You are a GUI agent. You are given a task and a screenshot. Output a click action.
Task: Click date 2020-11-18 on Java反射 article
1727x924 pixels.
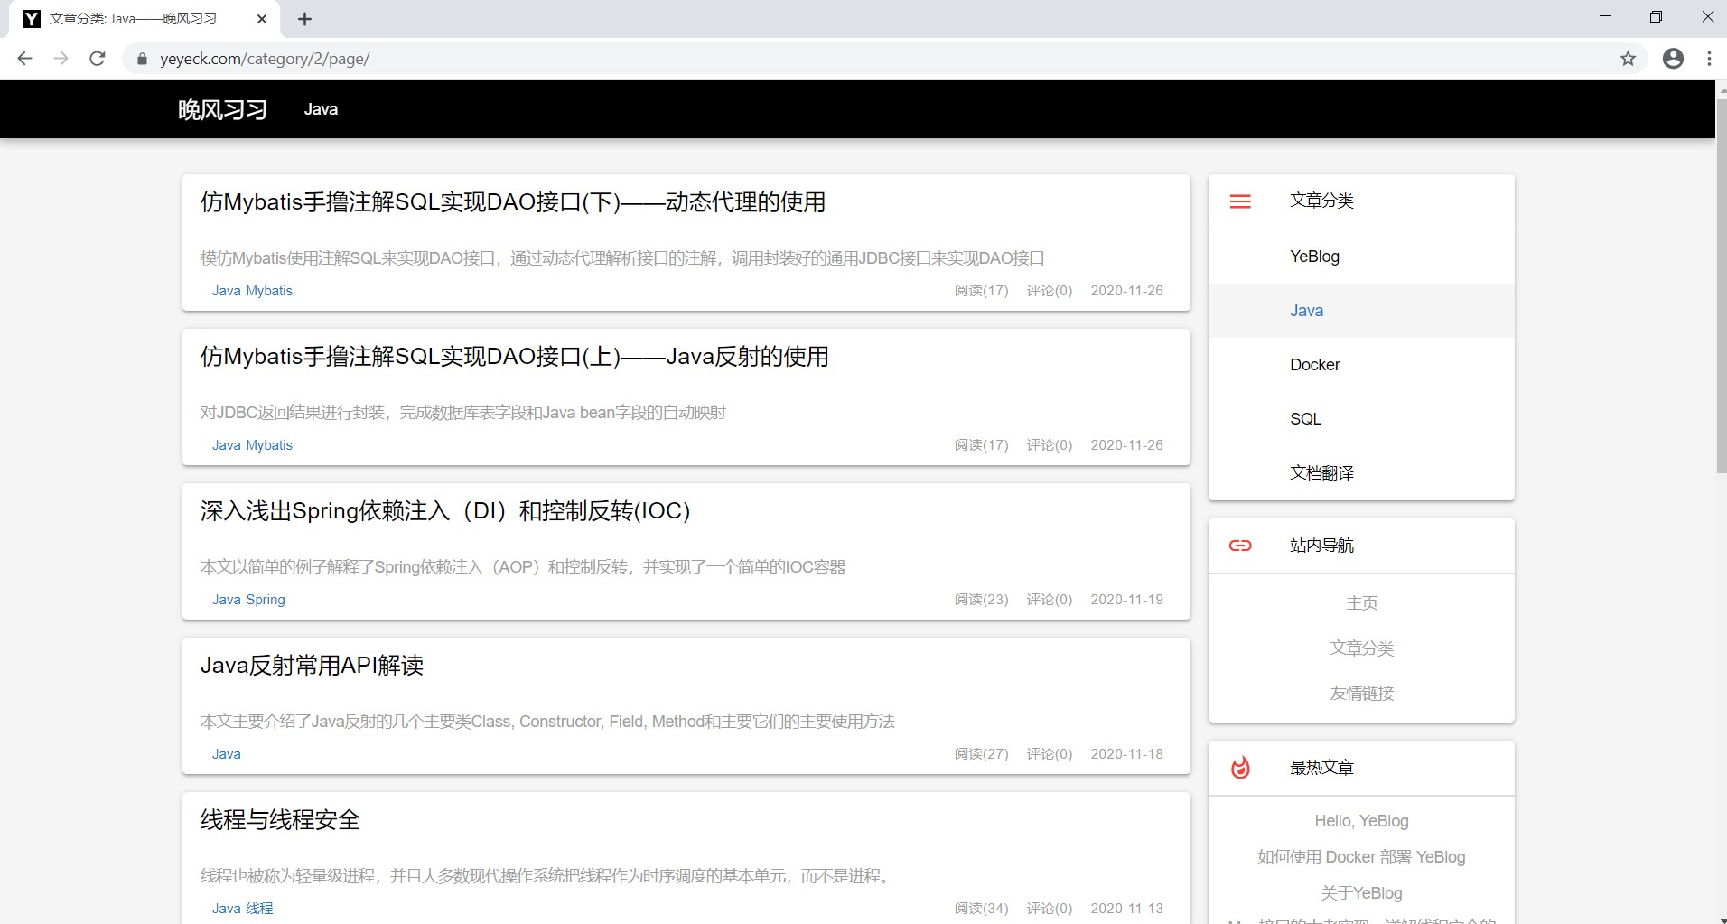[1126, 754]
